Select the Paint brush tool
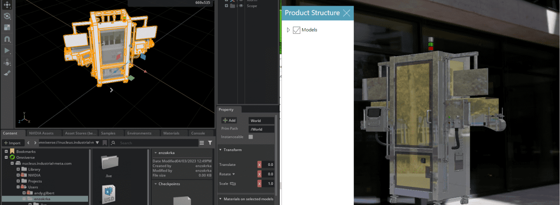Screen dimensions: 560x205 7,74
